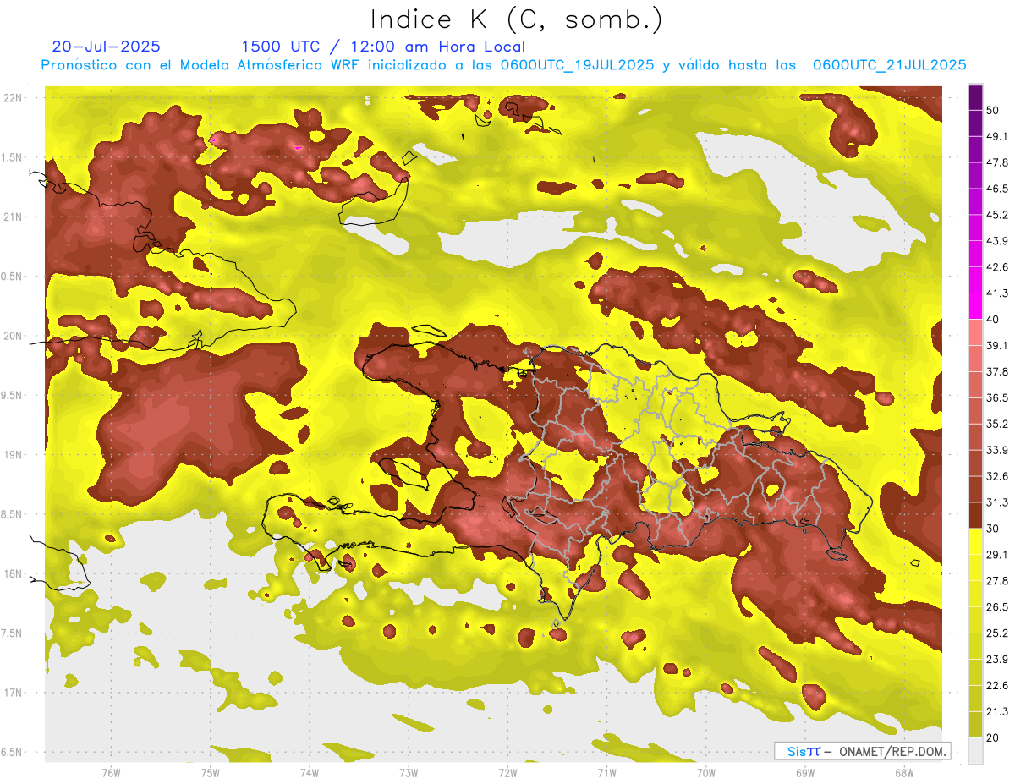Viewport: 1015px width, 784px height.
Task: Click the '46.5' colorbar value
Action: click(997, 189)
